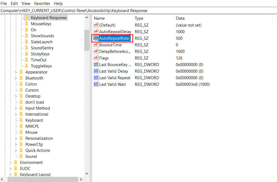Open the Favorites menu
Viewport: 277px width, 182px height.
[42, 3]
